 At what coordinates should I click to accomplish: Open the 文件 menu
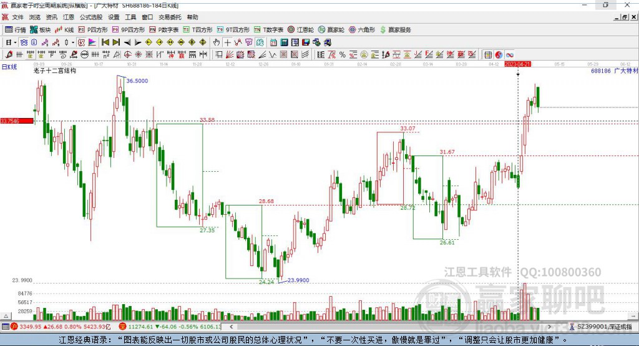[x=17, y=17]
